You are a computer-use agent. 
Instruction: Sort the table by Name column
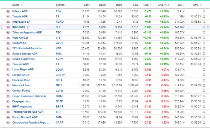17,5
